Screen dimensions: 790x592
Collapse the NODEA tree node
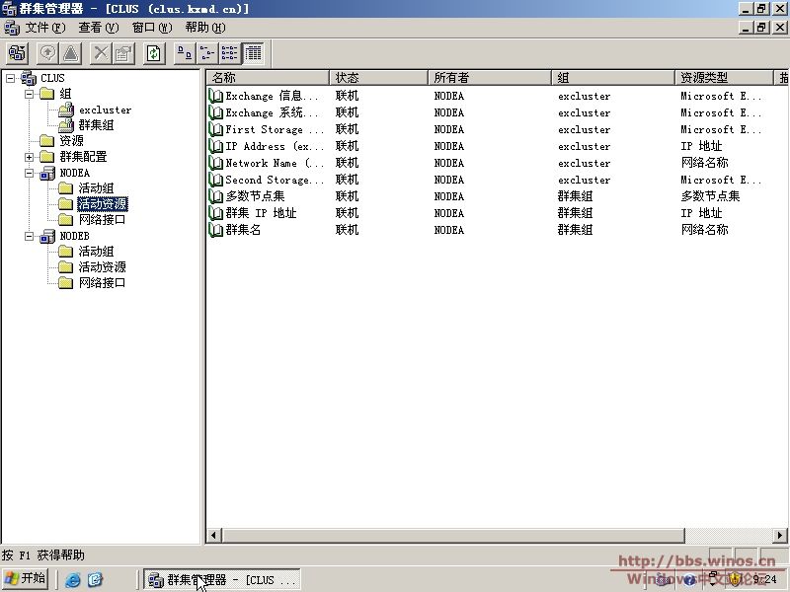(x=30, y=173)
